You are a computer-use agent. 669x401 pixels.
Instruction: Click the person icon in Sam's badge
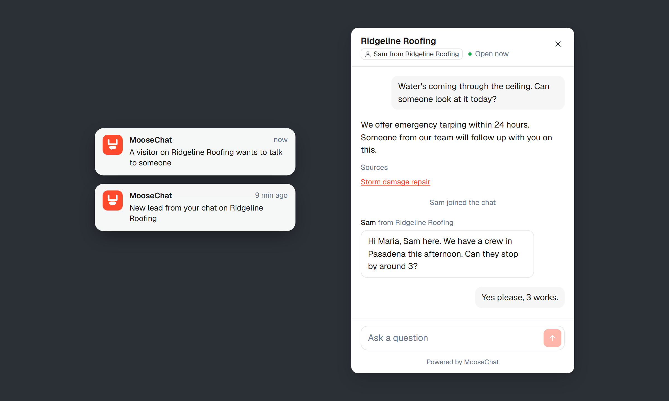point(368,54)
